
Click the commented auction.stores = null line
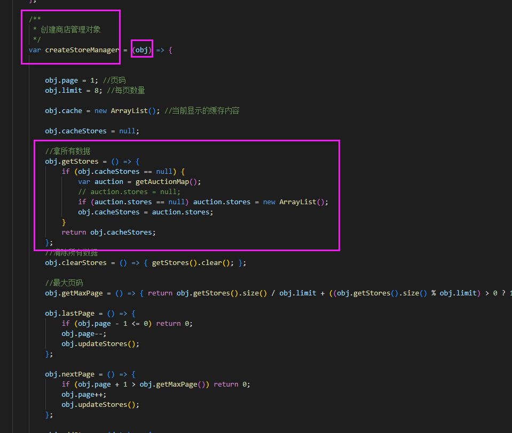pyautogui.click(x=129, y=192)
